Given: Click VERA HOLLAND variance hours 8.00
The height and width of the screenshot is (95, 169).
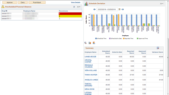Looking at the screenshot, I should pyautogui.click(x=161, y=70).
